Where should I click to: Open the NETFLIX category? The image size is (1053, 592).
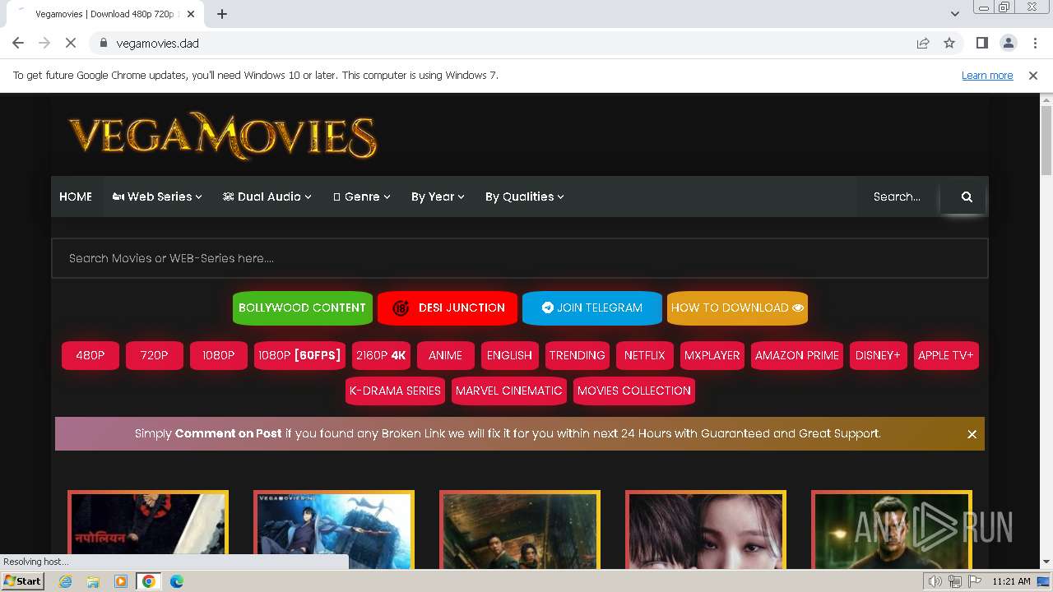pyautogui.click(x=645, y=355)
